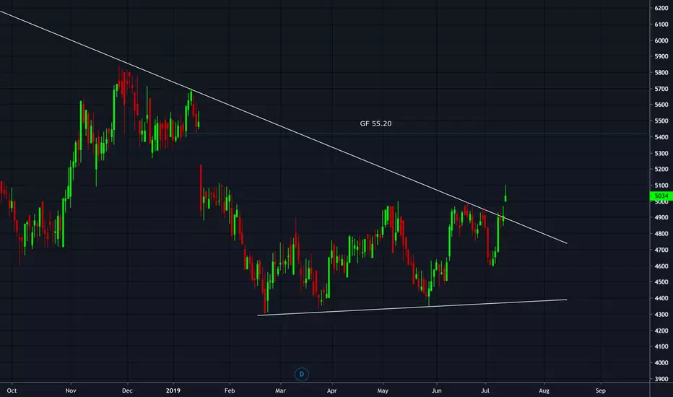Click the 'May' label on time axis
This screenshot has height=397, width=673.
(383, 391)
